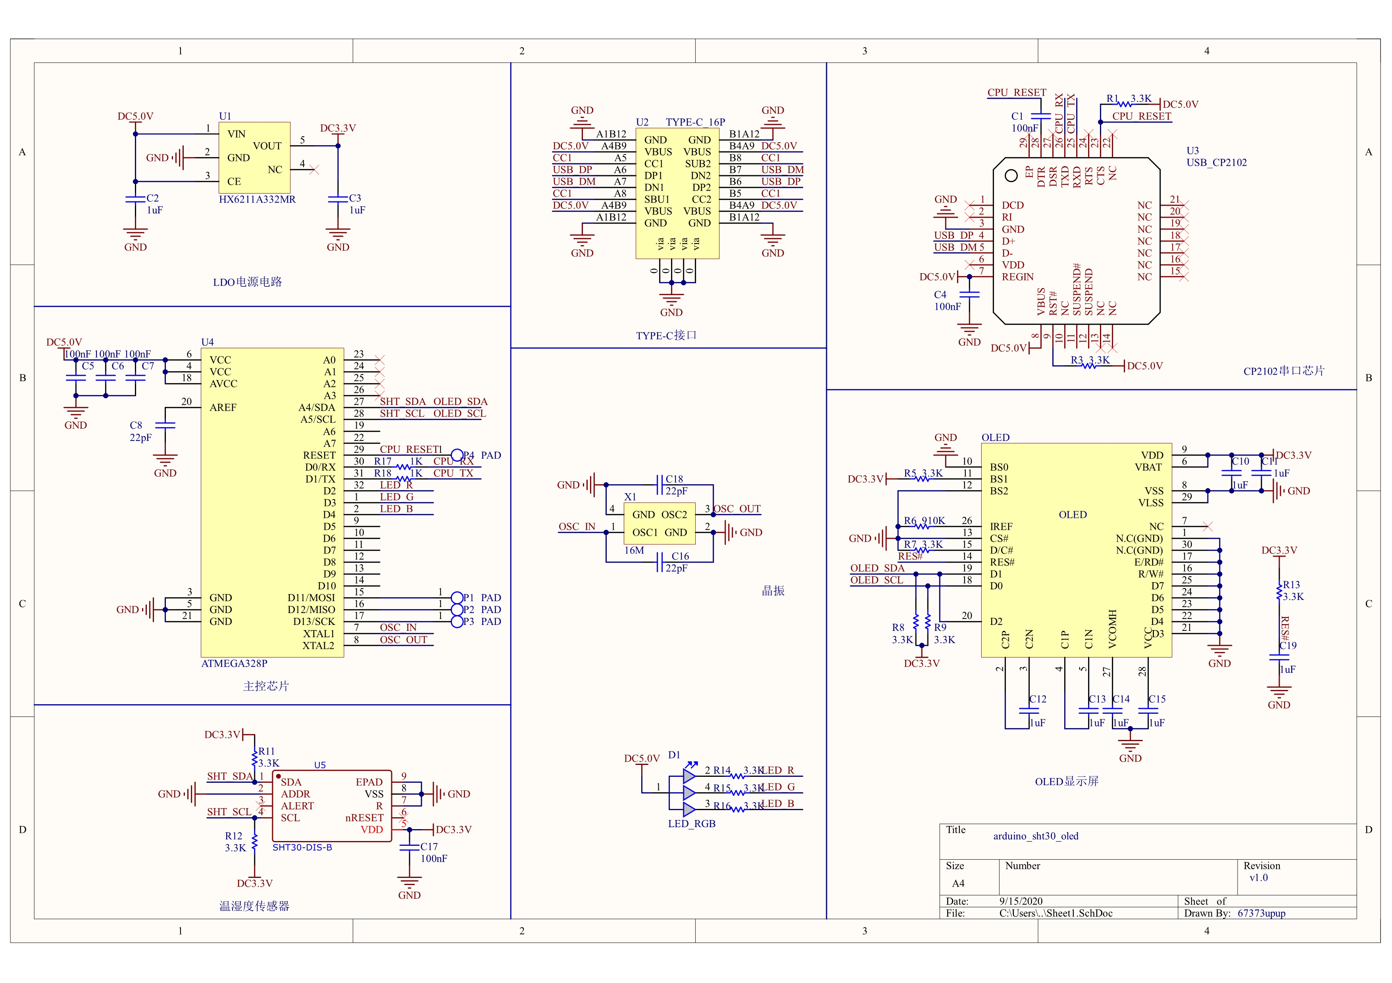Click the drawn-by name 67373upup
The width and height of the screenshot is (1392, 983).
[1261, 913]
